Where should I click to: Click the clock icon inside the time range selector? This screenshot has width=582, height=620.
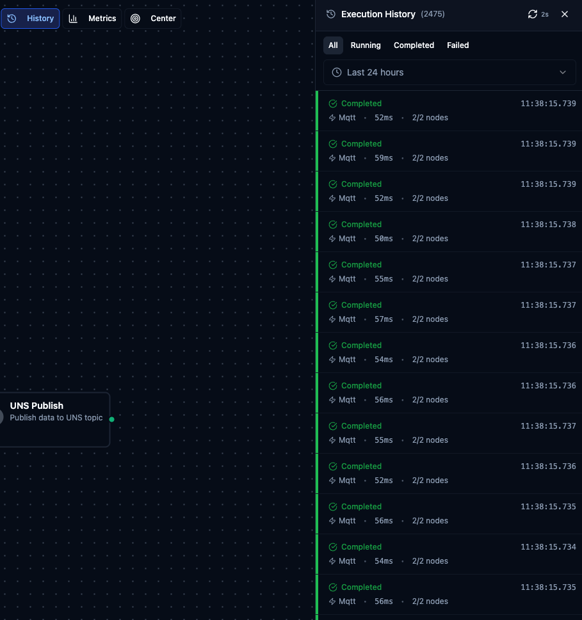[336, 72]
